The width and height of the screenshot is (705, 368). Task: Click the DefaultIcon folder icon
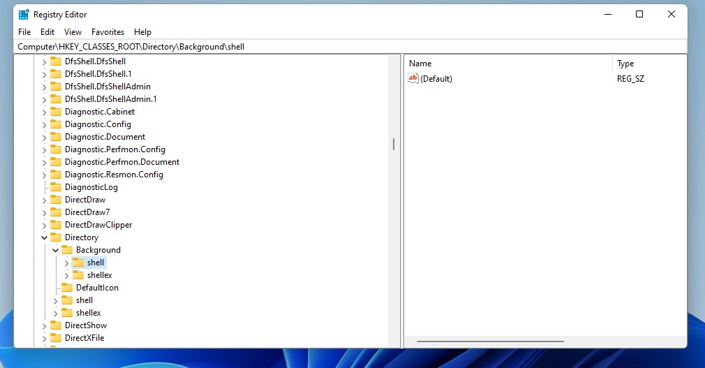pos(67,288)
